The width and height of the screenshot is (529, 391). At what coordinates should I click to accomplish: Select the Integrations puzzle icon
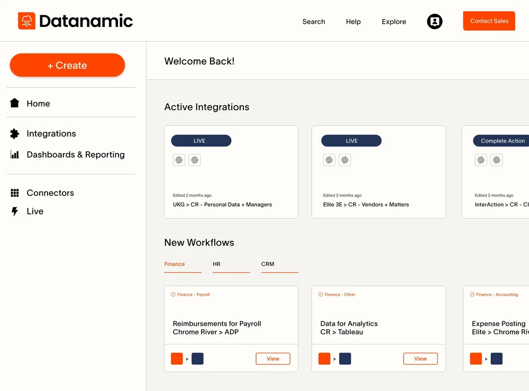15,133
